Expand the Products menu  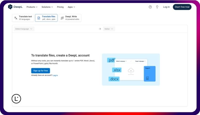(x=32, y=7)
